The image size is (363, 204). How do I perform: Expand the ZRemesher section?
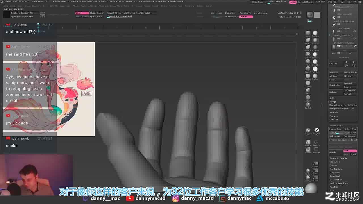[x=336, y=180]
